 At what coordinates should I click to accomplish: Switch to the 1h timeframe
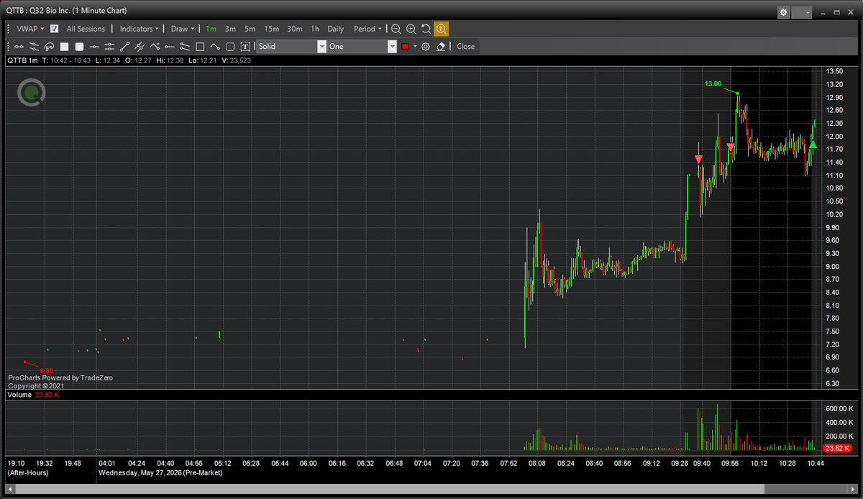315,29
